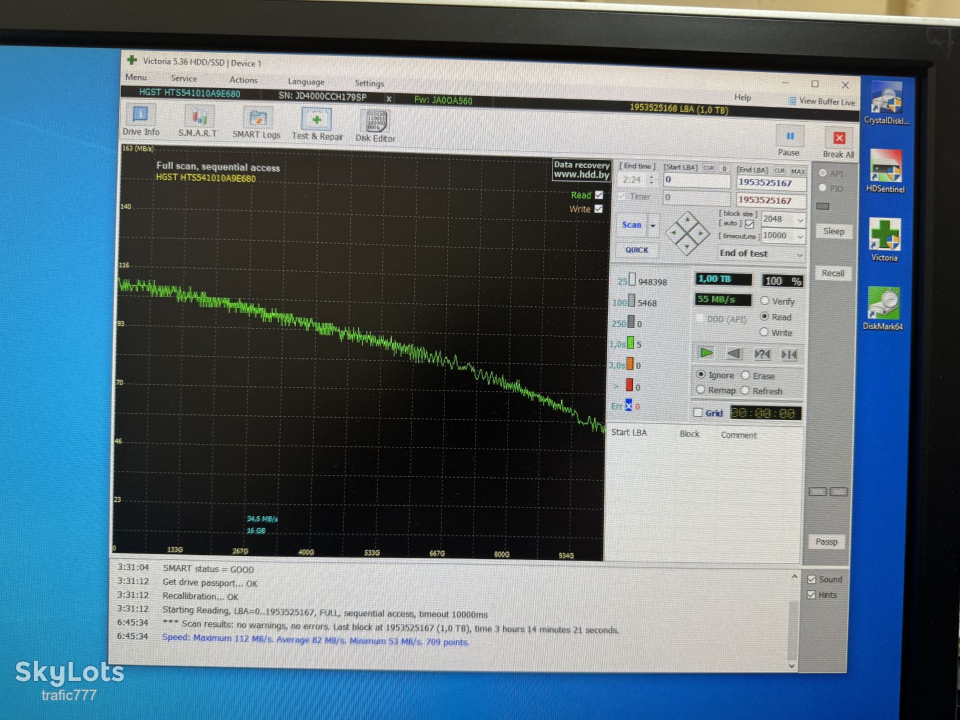This screenshot has width=960, height=720.
Task: Start scan with green play arrow
Action: [706, 353]
